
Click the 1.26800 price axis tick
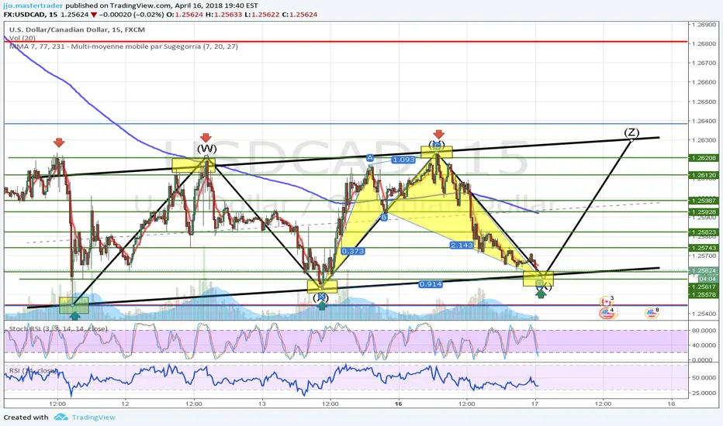point(704,44)
